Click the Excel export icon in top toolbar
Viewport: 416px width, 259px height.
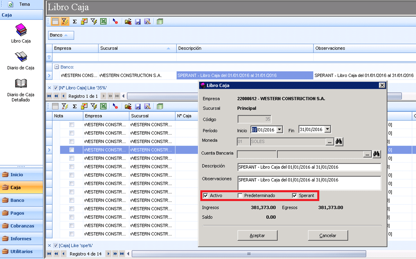[104, 22]
